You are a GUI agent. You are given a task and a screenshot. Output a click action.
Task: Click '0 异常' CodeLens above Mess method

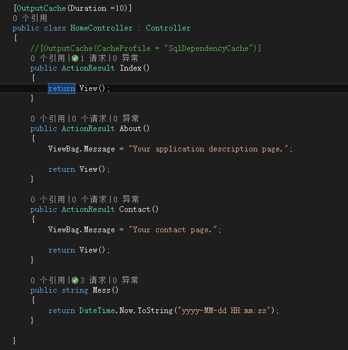[126, 280]
